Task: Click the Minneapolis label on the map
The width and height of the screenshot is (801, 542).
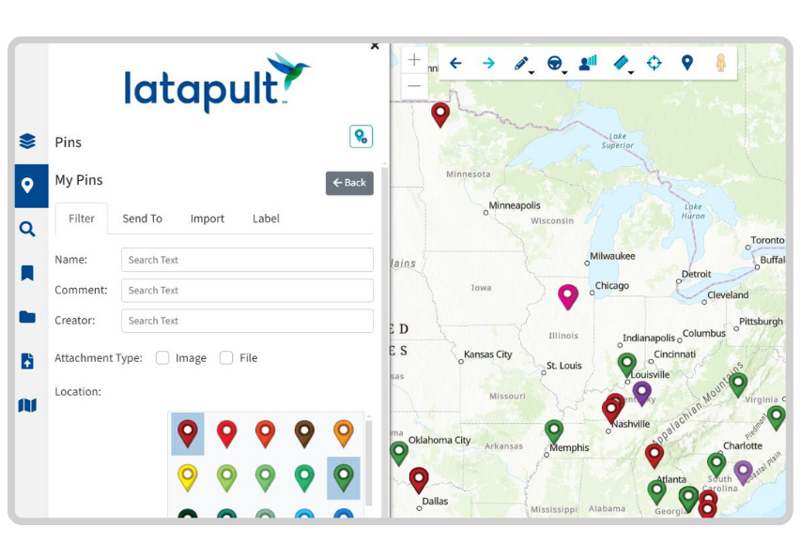Action: click(515, 205)
